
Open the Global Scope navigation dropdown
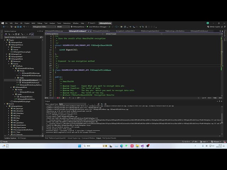[x=133, y=34]
